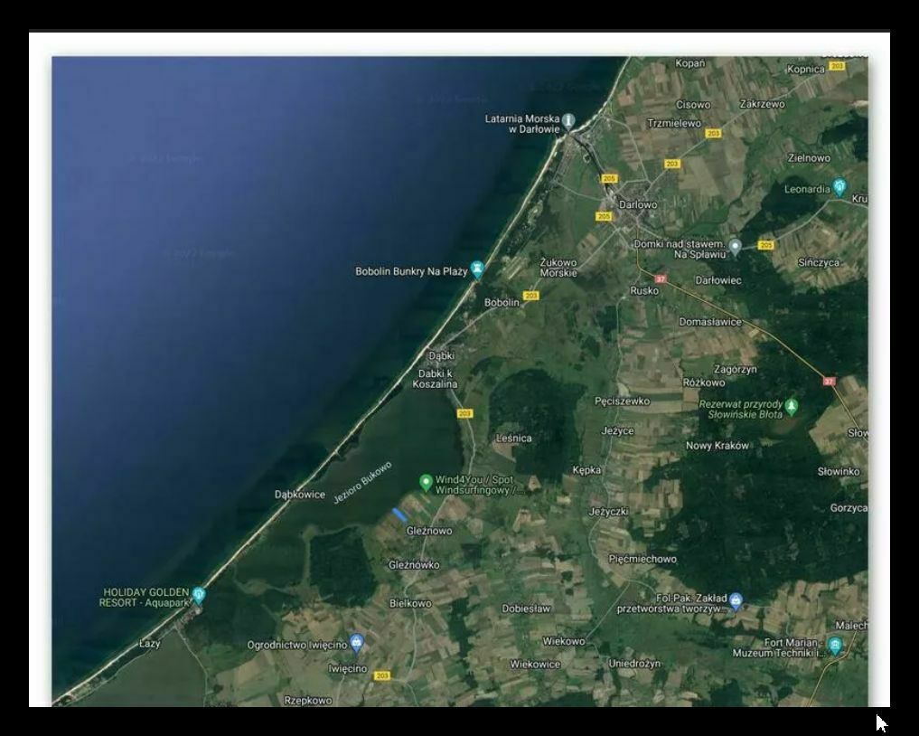Select the Bobolin Bunkry Na Plaży marker
The height and width of the screenshot is (736, 919).
(477, 269)
